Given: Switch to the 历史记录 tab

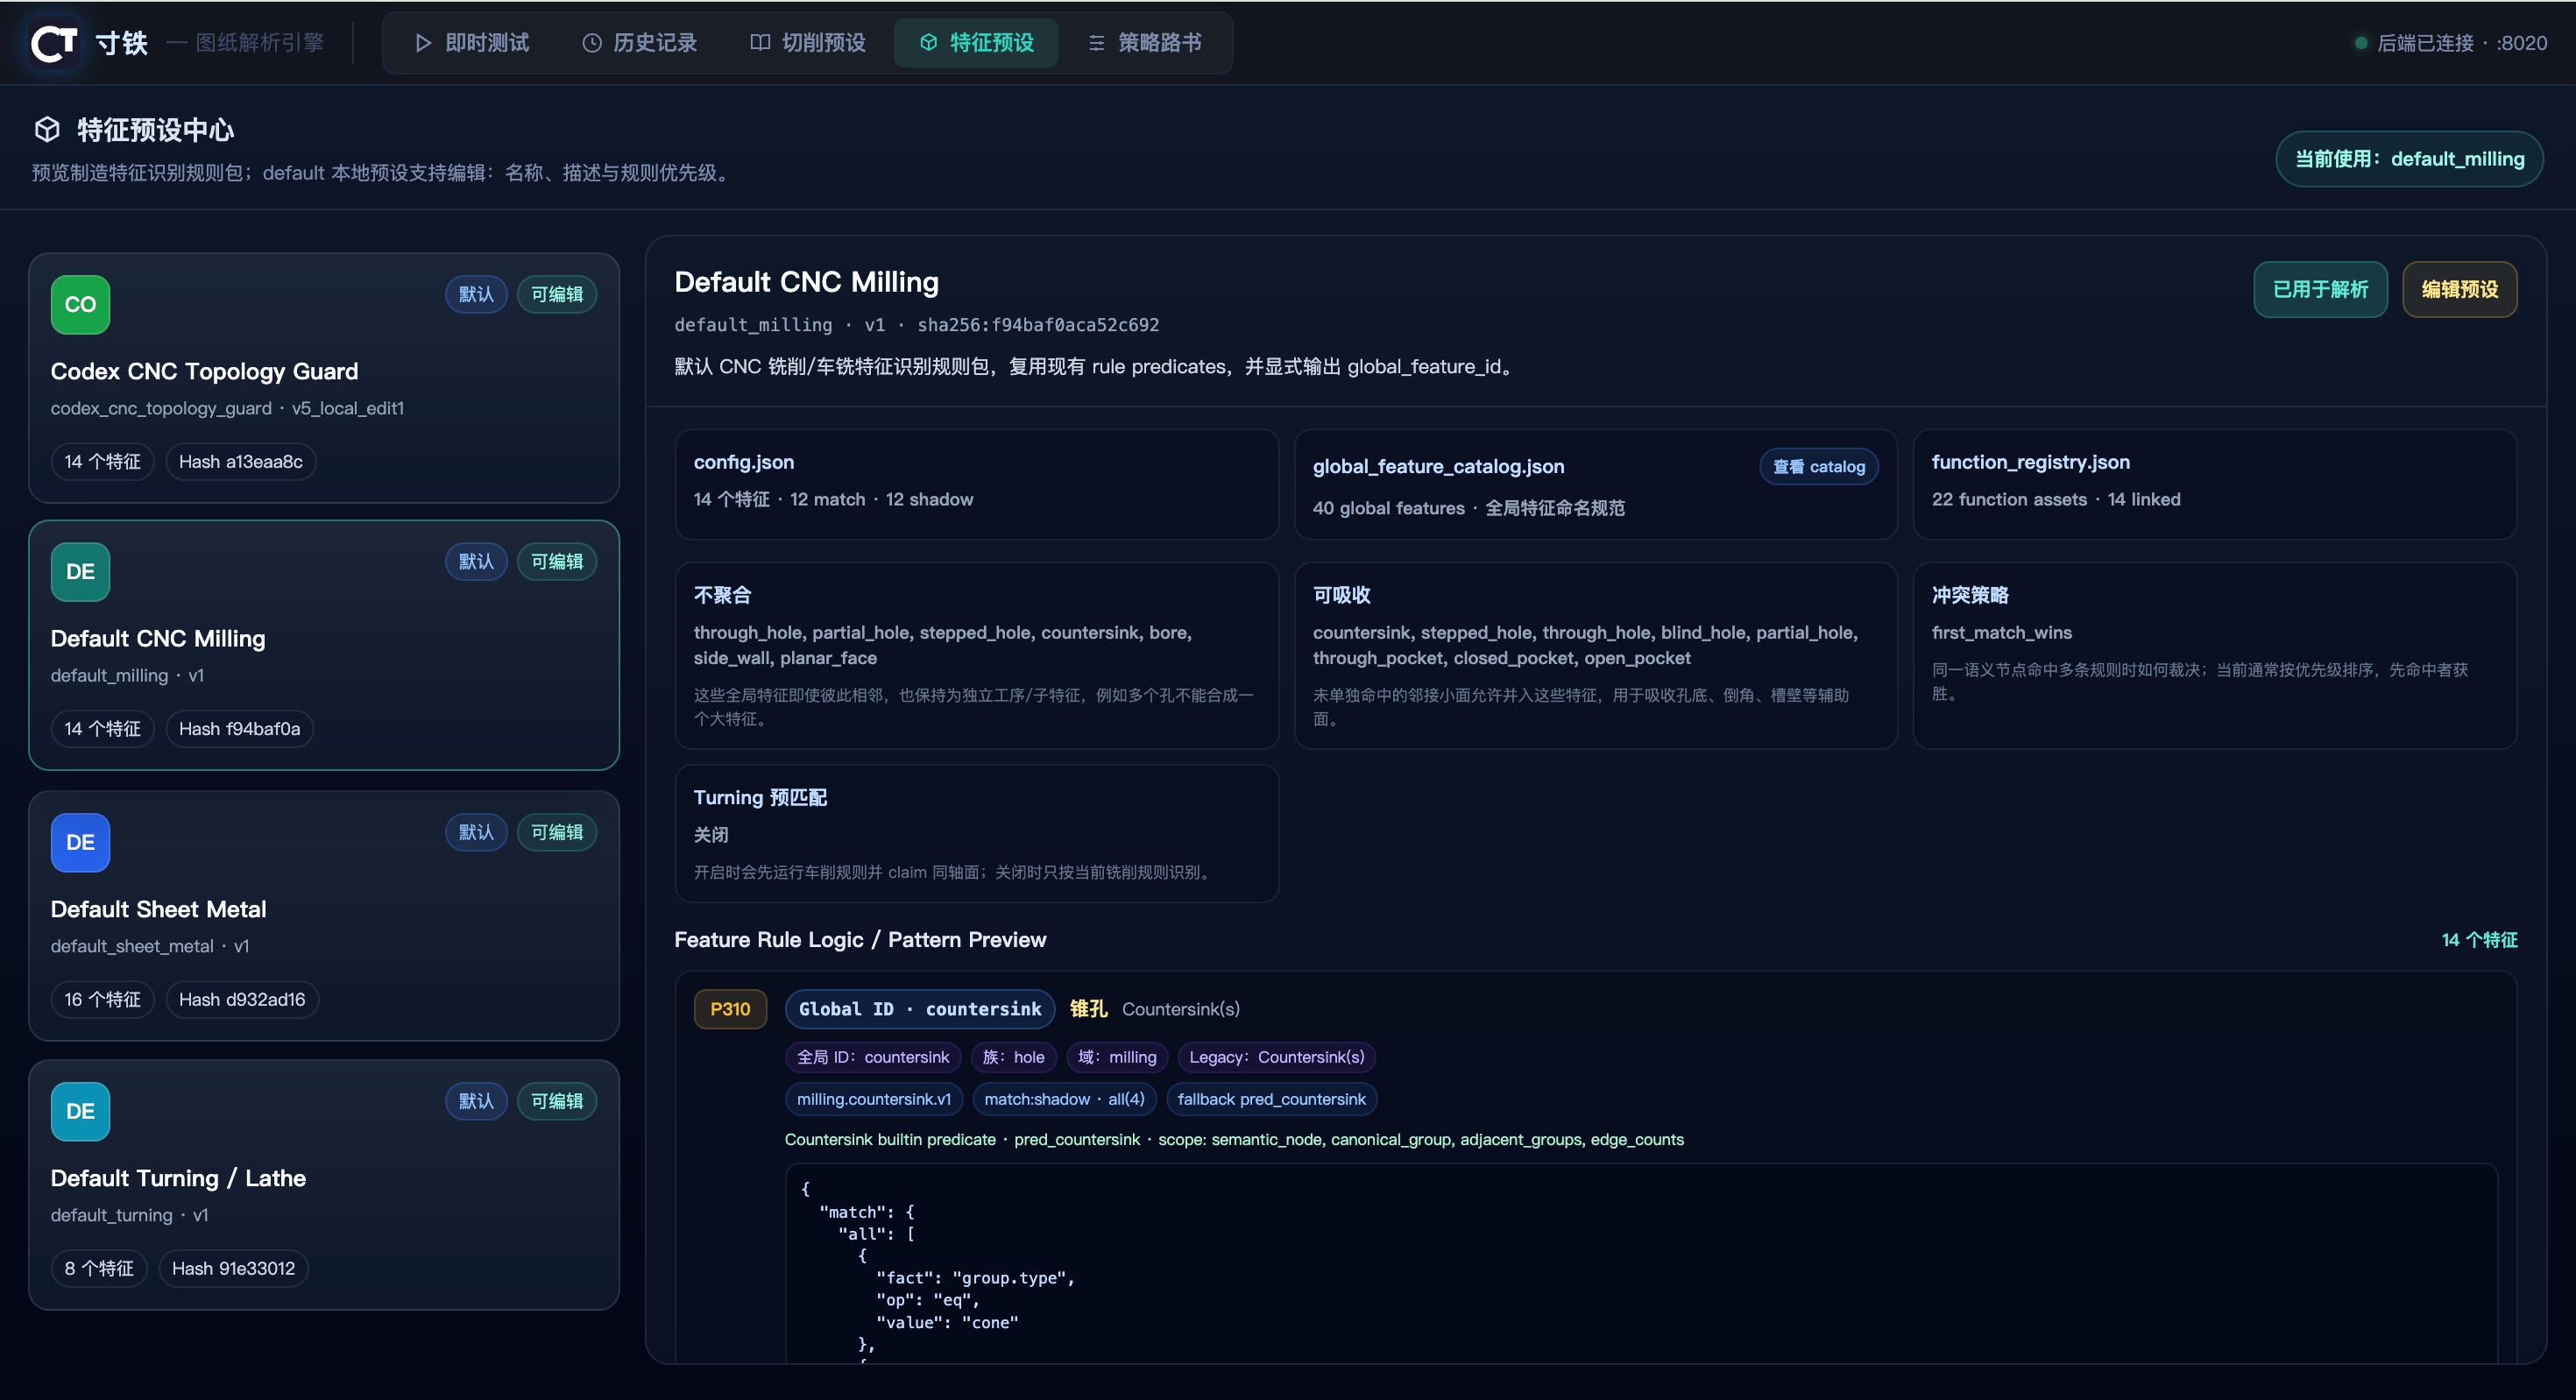Looking at the screenshot, I should tap(640, 43).
